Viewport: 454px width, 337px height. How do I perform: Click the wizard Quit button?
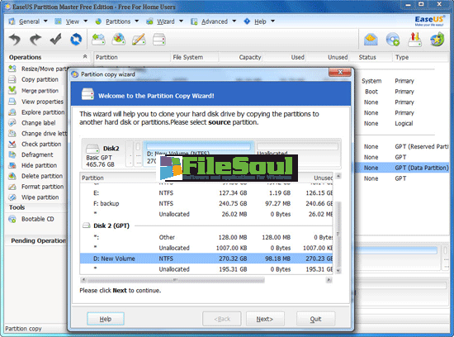pyautogui.click(x=315, y=319)
